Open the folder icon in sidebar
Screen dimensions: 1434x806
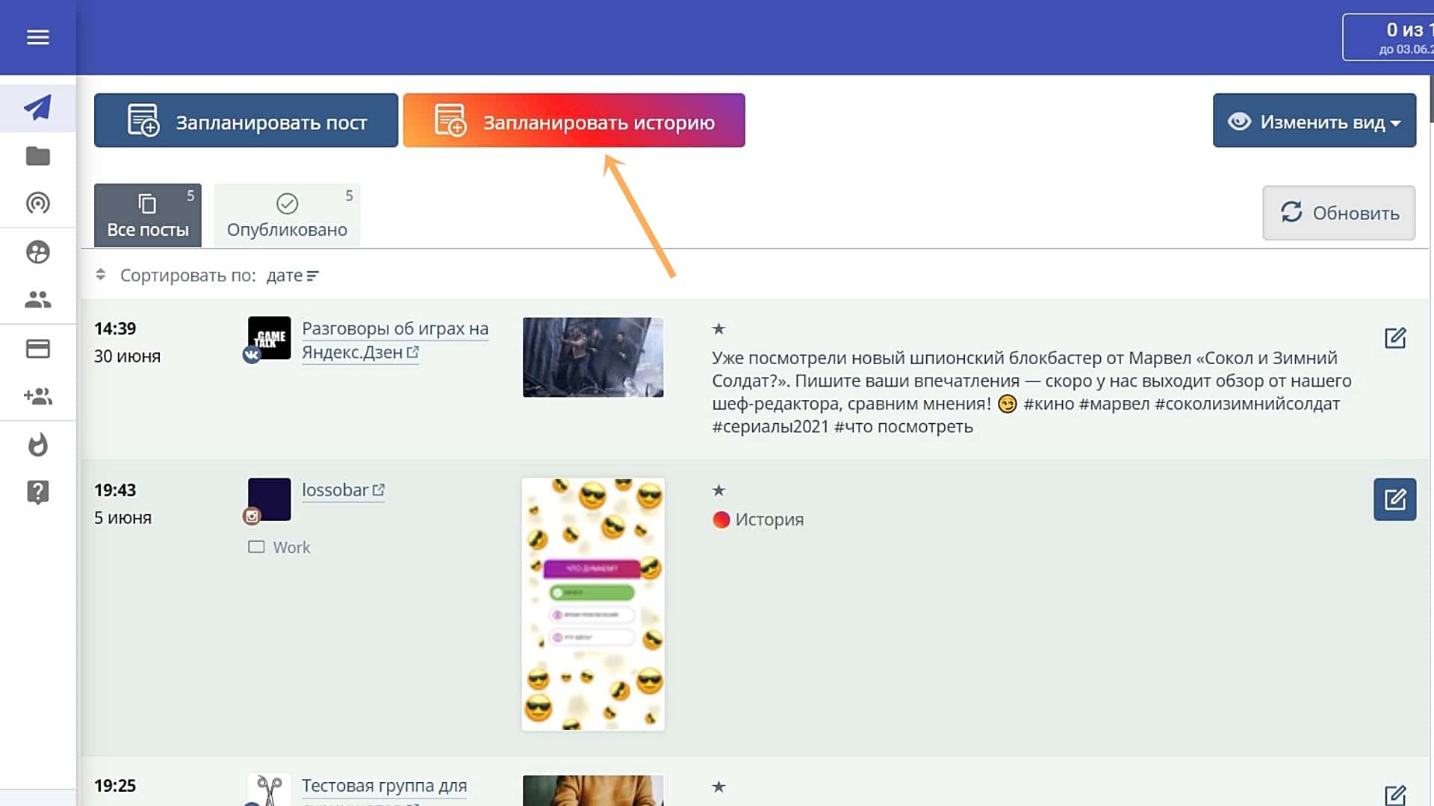(x=37, y=156)
